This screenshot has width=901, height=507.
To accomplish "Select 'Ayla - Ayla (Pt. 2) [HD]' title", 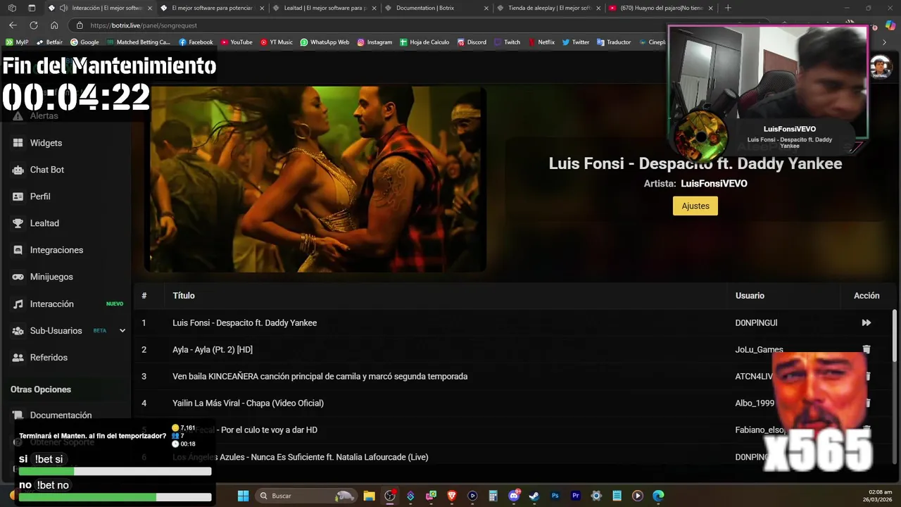I will [x=213, y=349].
